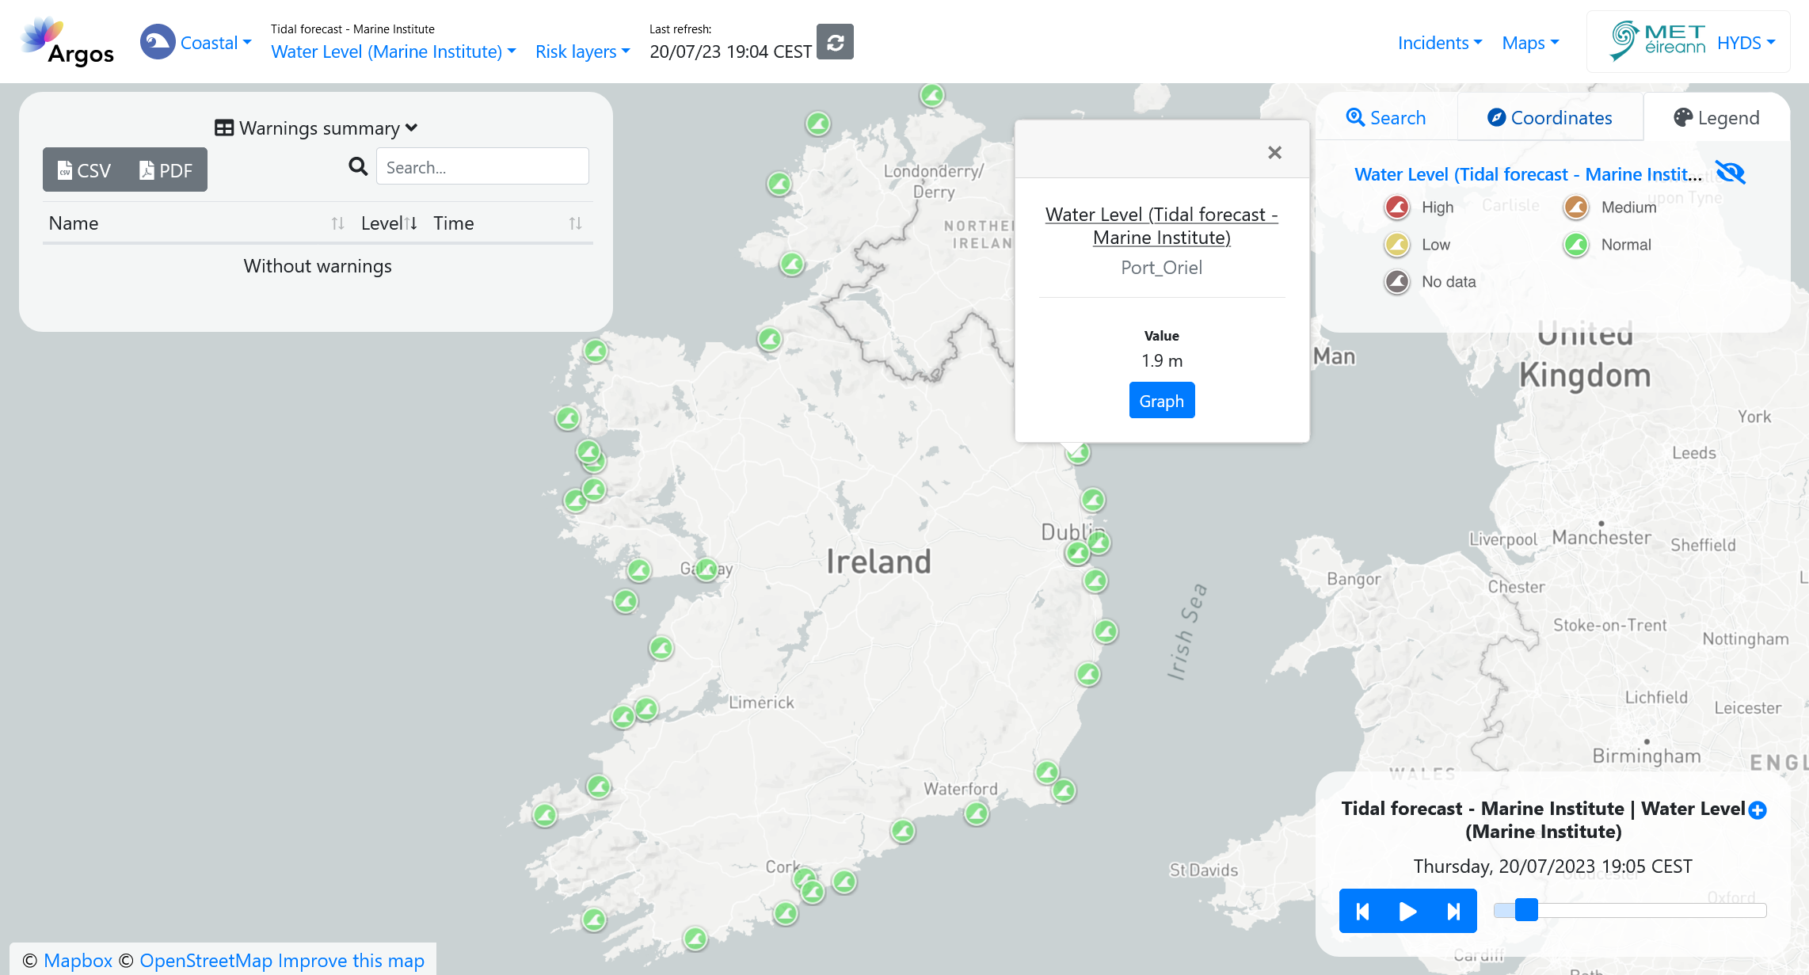This screenshot has height=975, width=1809.
Task: Open the OpenStreetMap attribution link
Action: (x=206, y=961)
